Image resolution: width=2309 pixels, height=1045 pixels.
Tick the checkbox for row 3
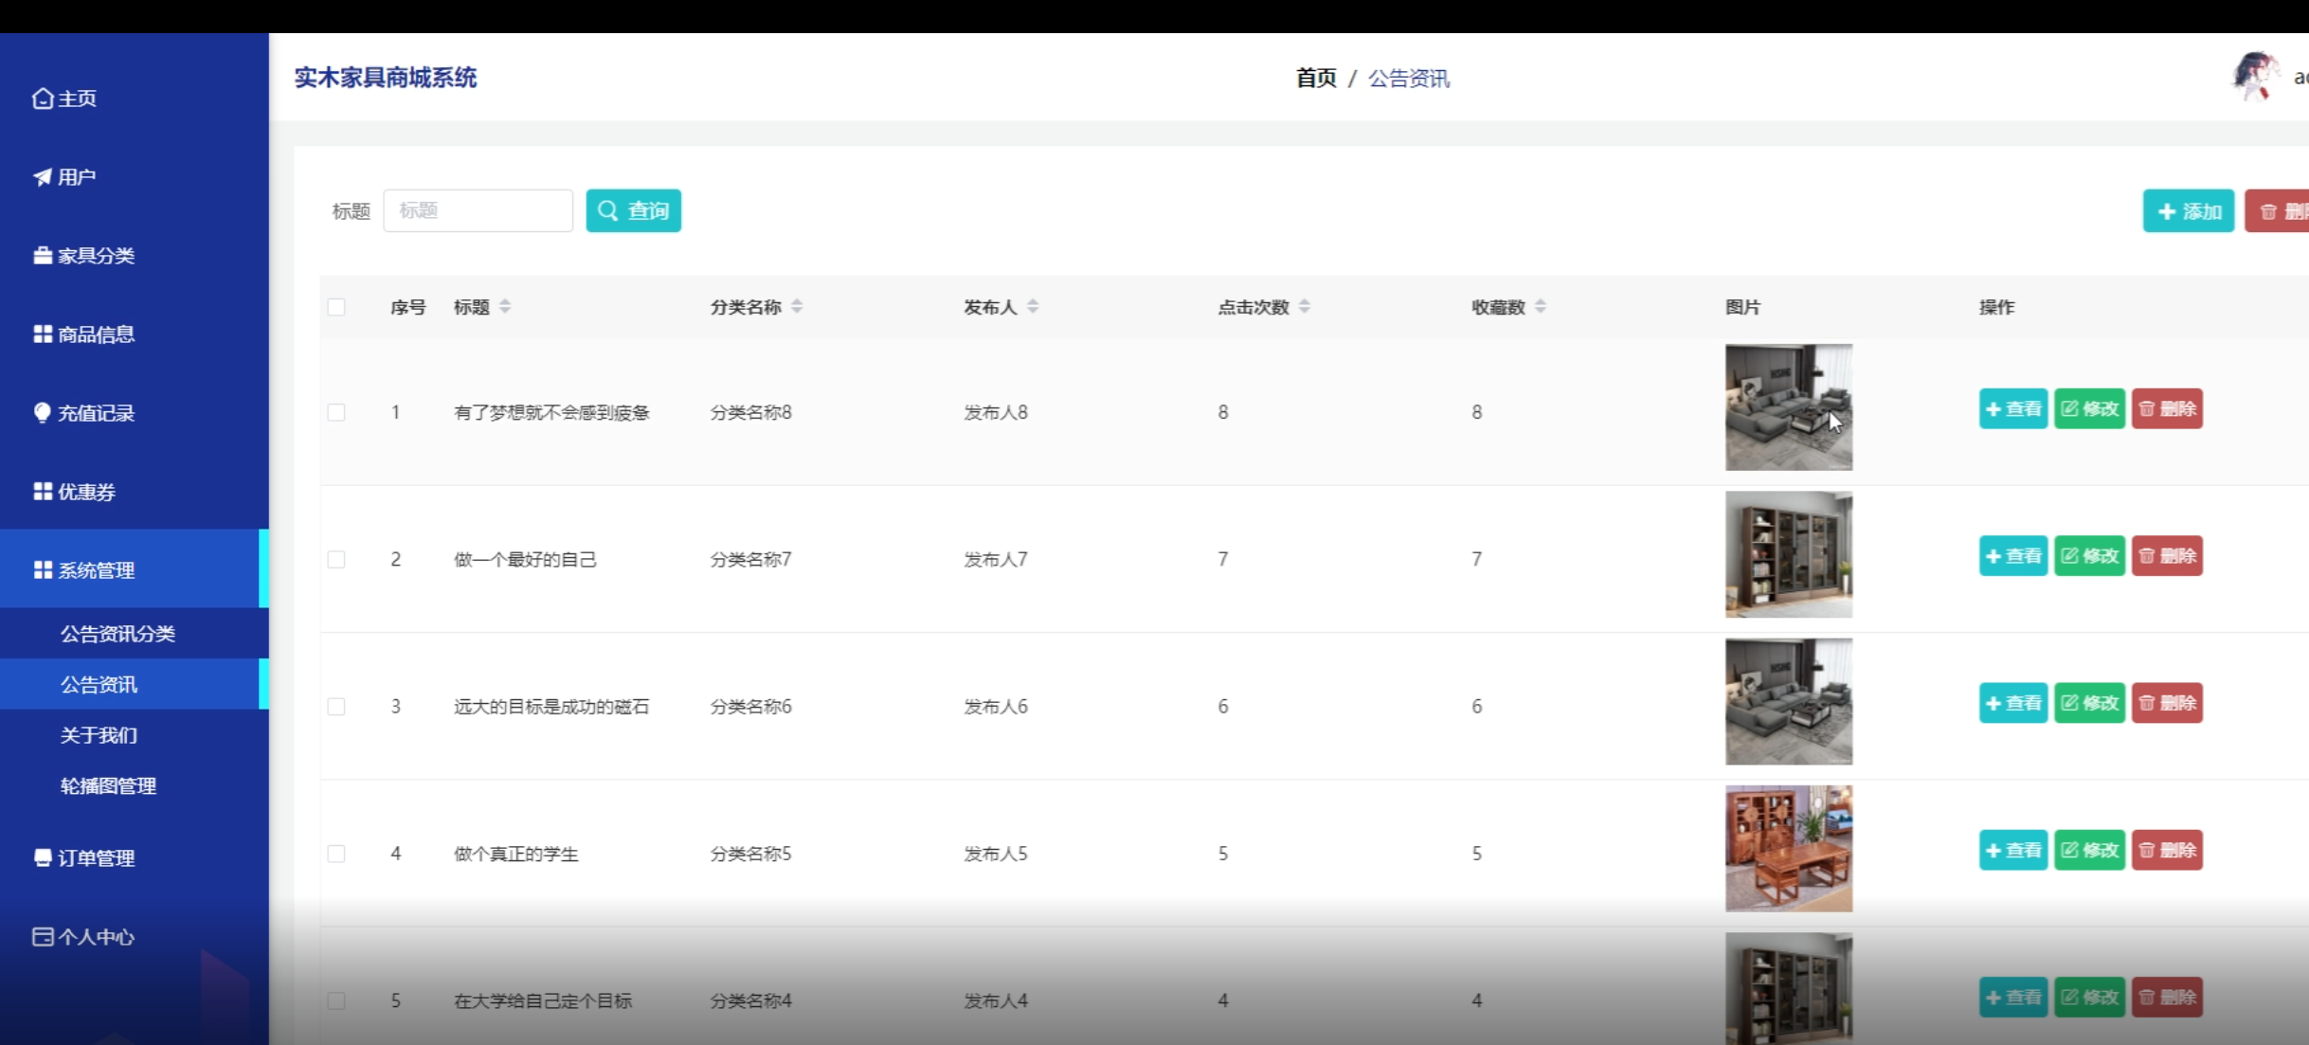336,707
